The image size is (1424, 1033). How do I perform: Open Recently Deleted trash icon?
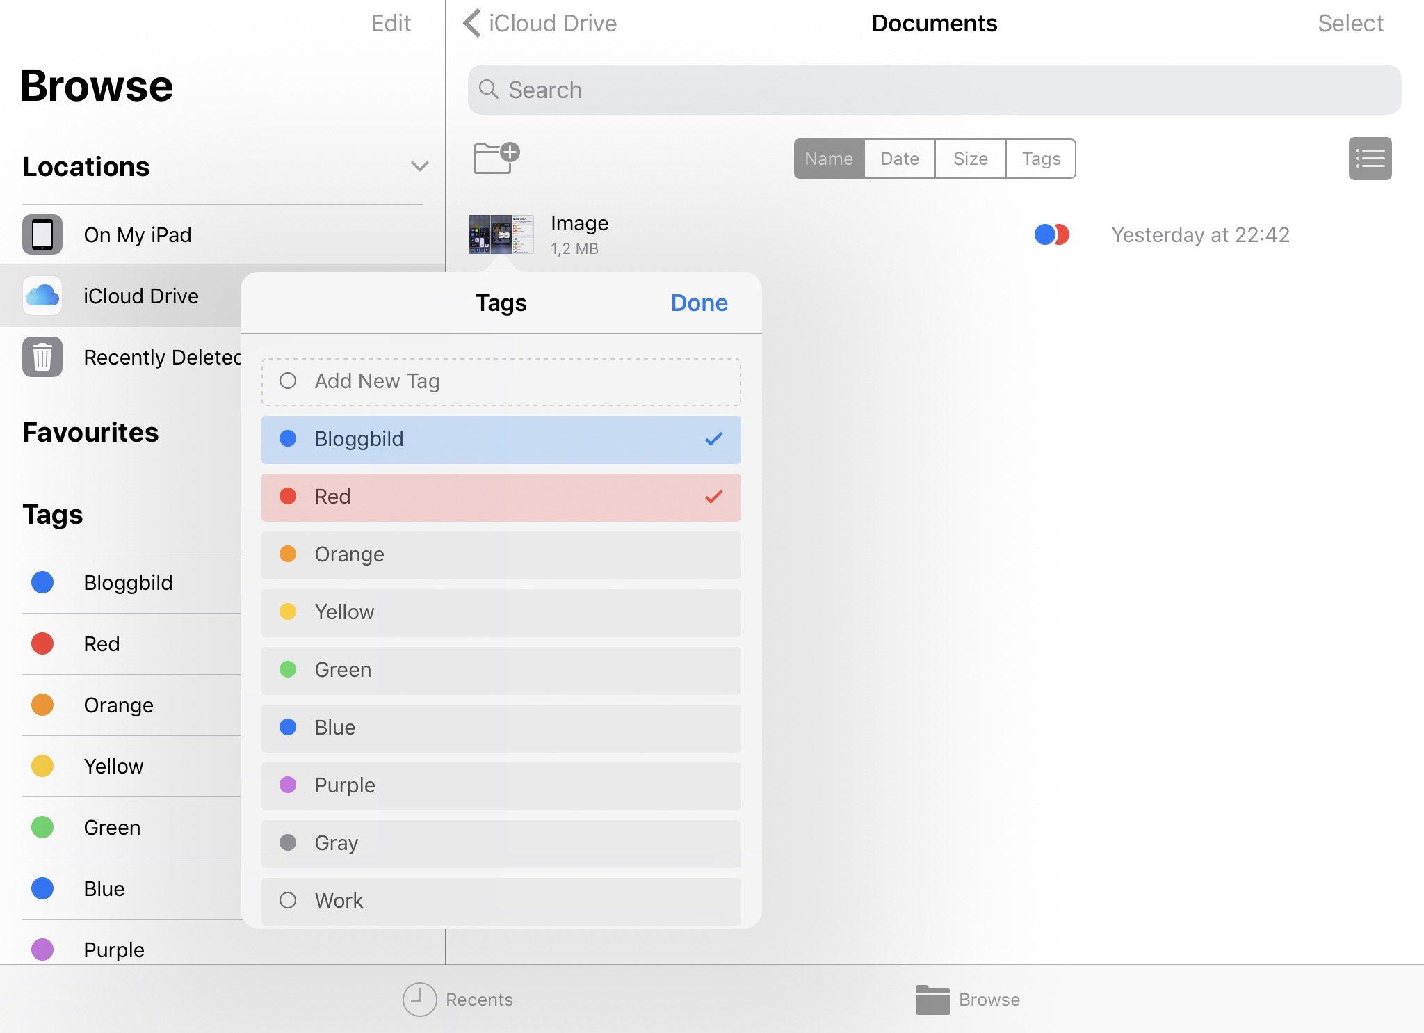click(x=42, y=357)
